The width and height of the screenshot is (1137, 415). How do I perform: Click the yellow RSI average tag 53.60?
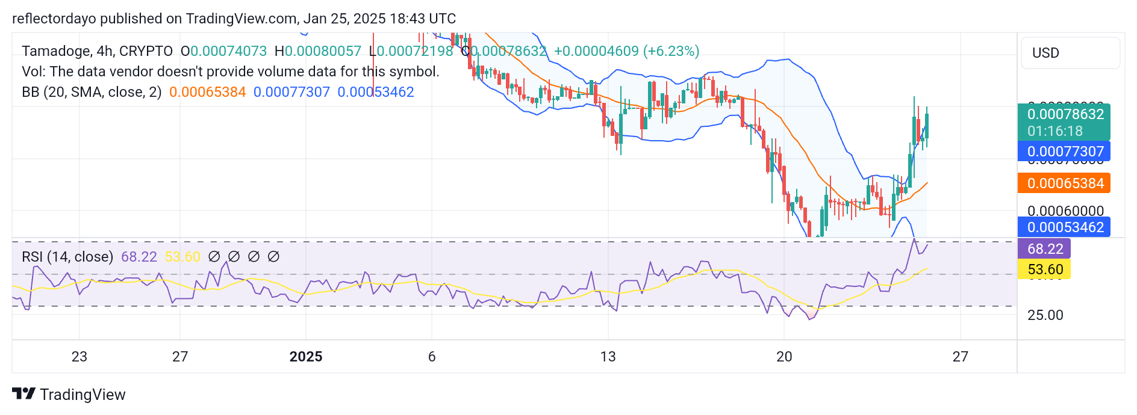(1044, 269)
